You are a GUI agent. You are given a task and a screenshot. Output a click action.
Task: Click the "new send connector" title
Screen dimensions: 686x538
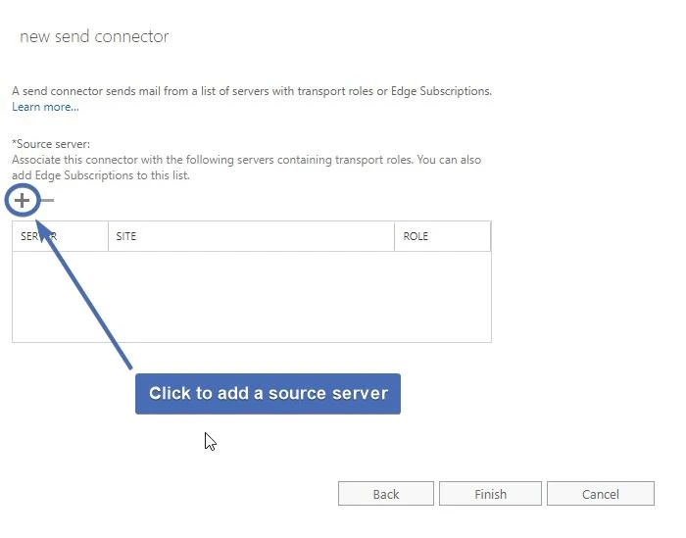click(x=94, y=37)
